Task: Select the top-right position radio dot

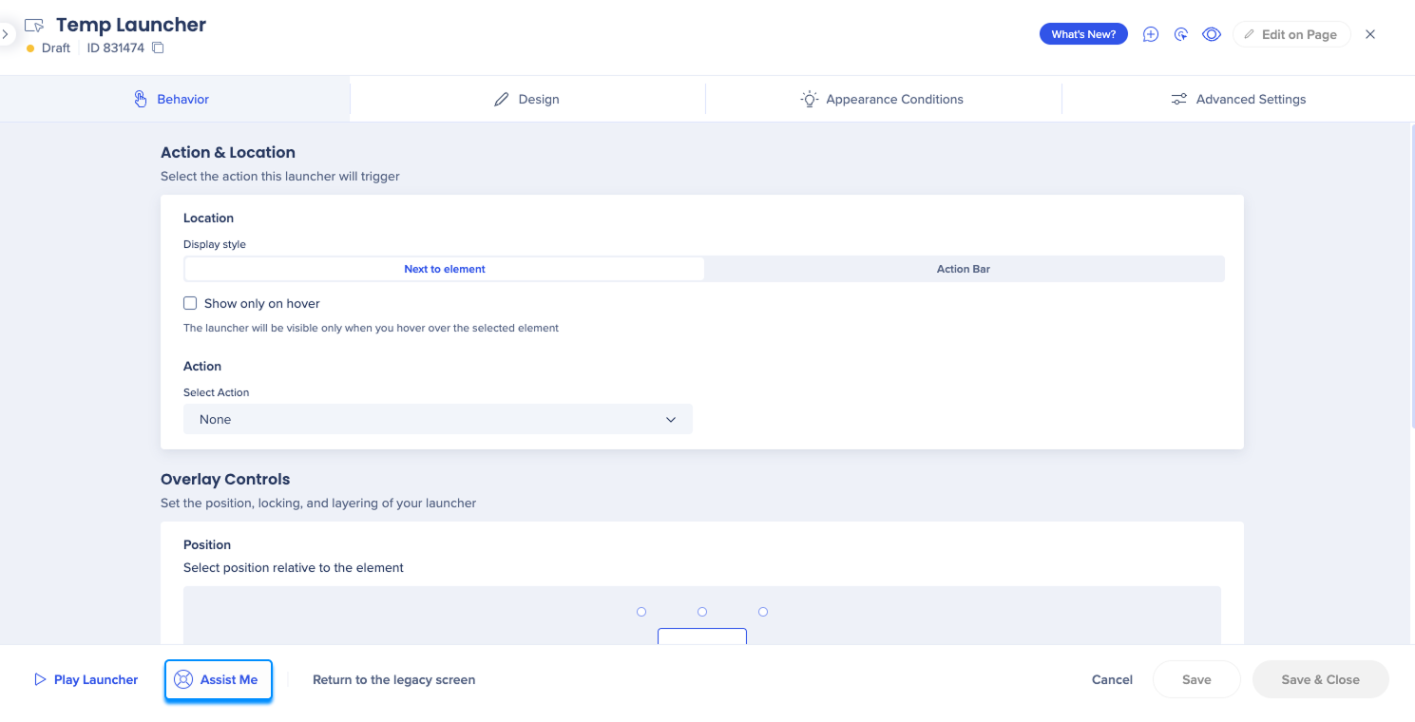Action: pyautogui.click(x=763, y=612)
